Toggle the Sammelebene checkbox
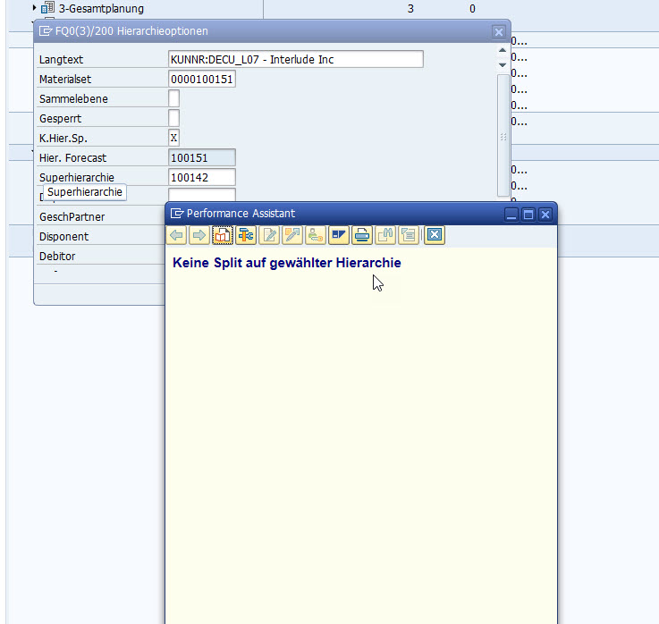Viewport: 659px width, 624px height. [x=173, y=98]
